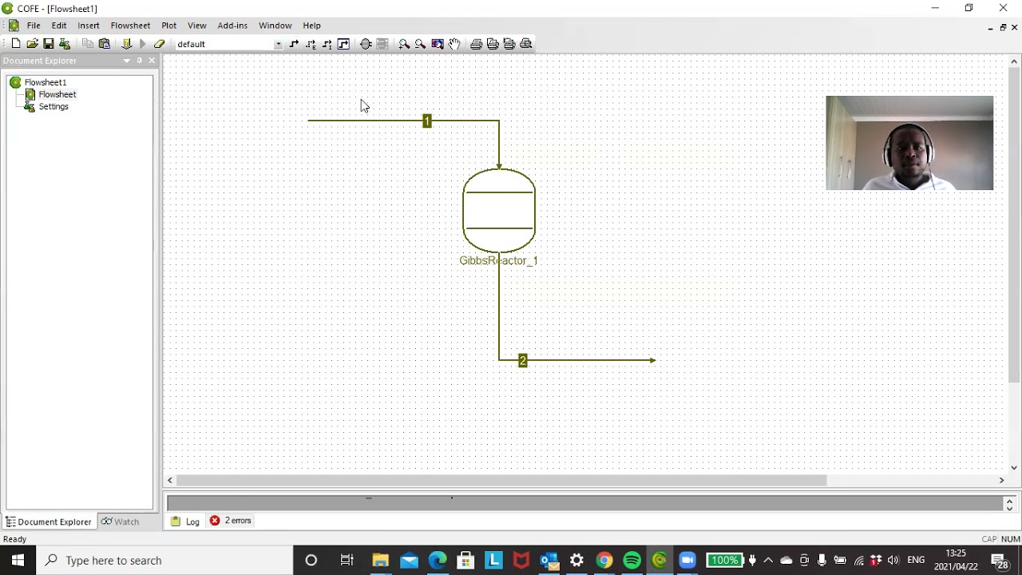Click the Paste clipboard icon
Screen dimensions: 1022x575
click(x=105, y=44)
